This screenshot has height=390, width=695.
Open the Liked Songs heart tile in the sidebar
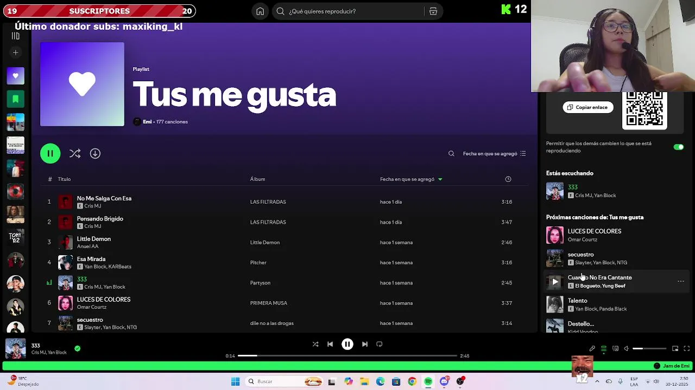point(15,76)
